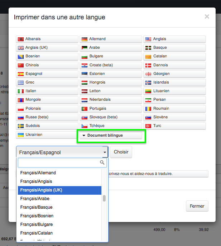
Task: Click the arrow of the bilingual language dropdown
Action: point(105,152)
